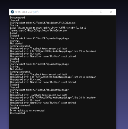This screenshot has width=128, height=129.
Task: Select the first 'Traceback (most recent call last)' line
Action: click(38, 49)
